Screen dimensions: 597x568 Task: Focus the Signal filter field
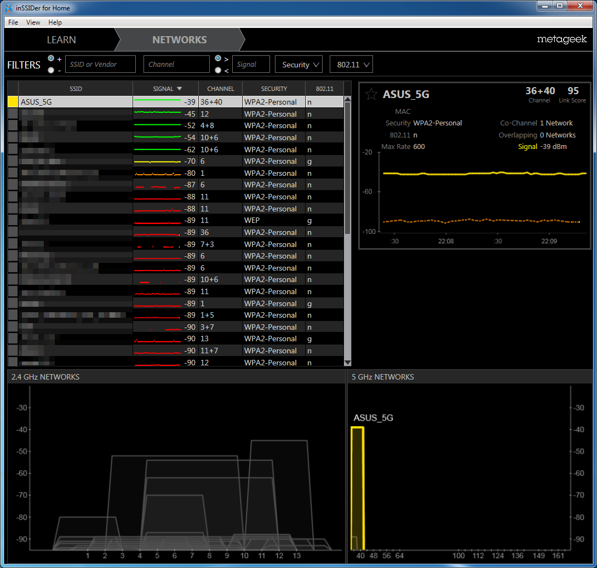251,64
